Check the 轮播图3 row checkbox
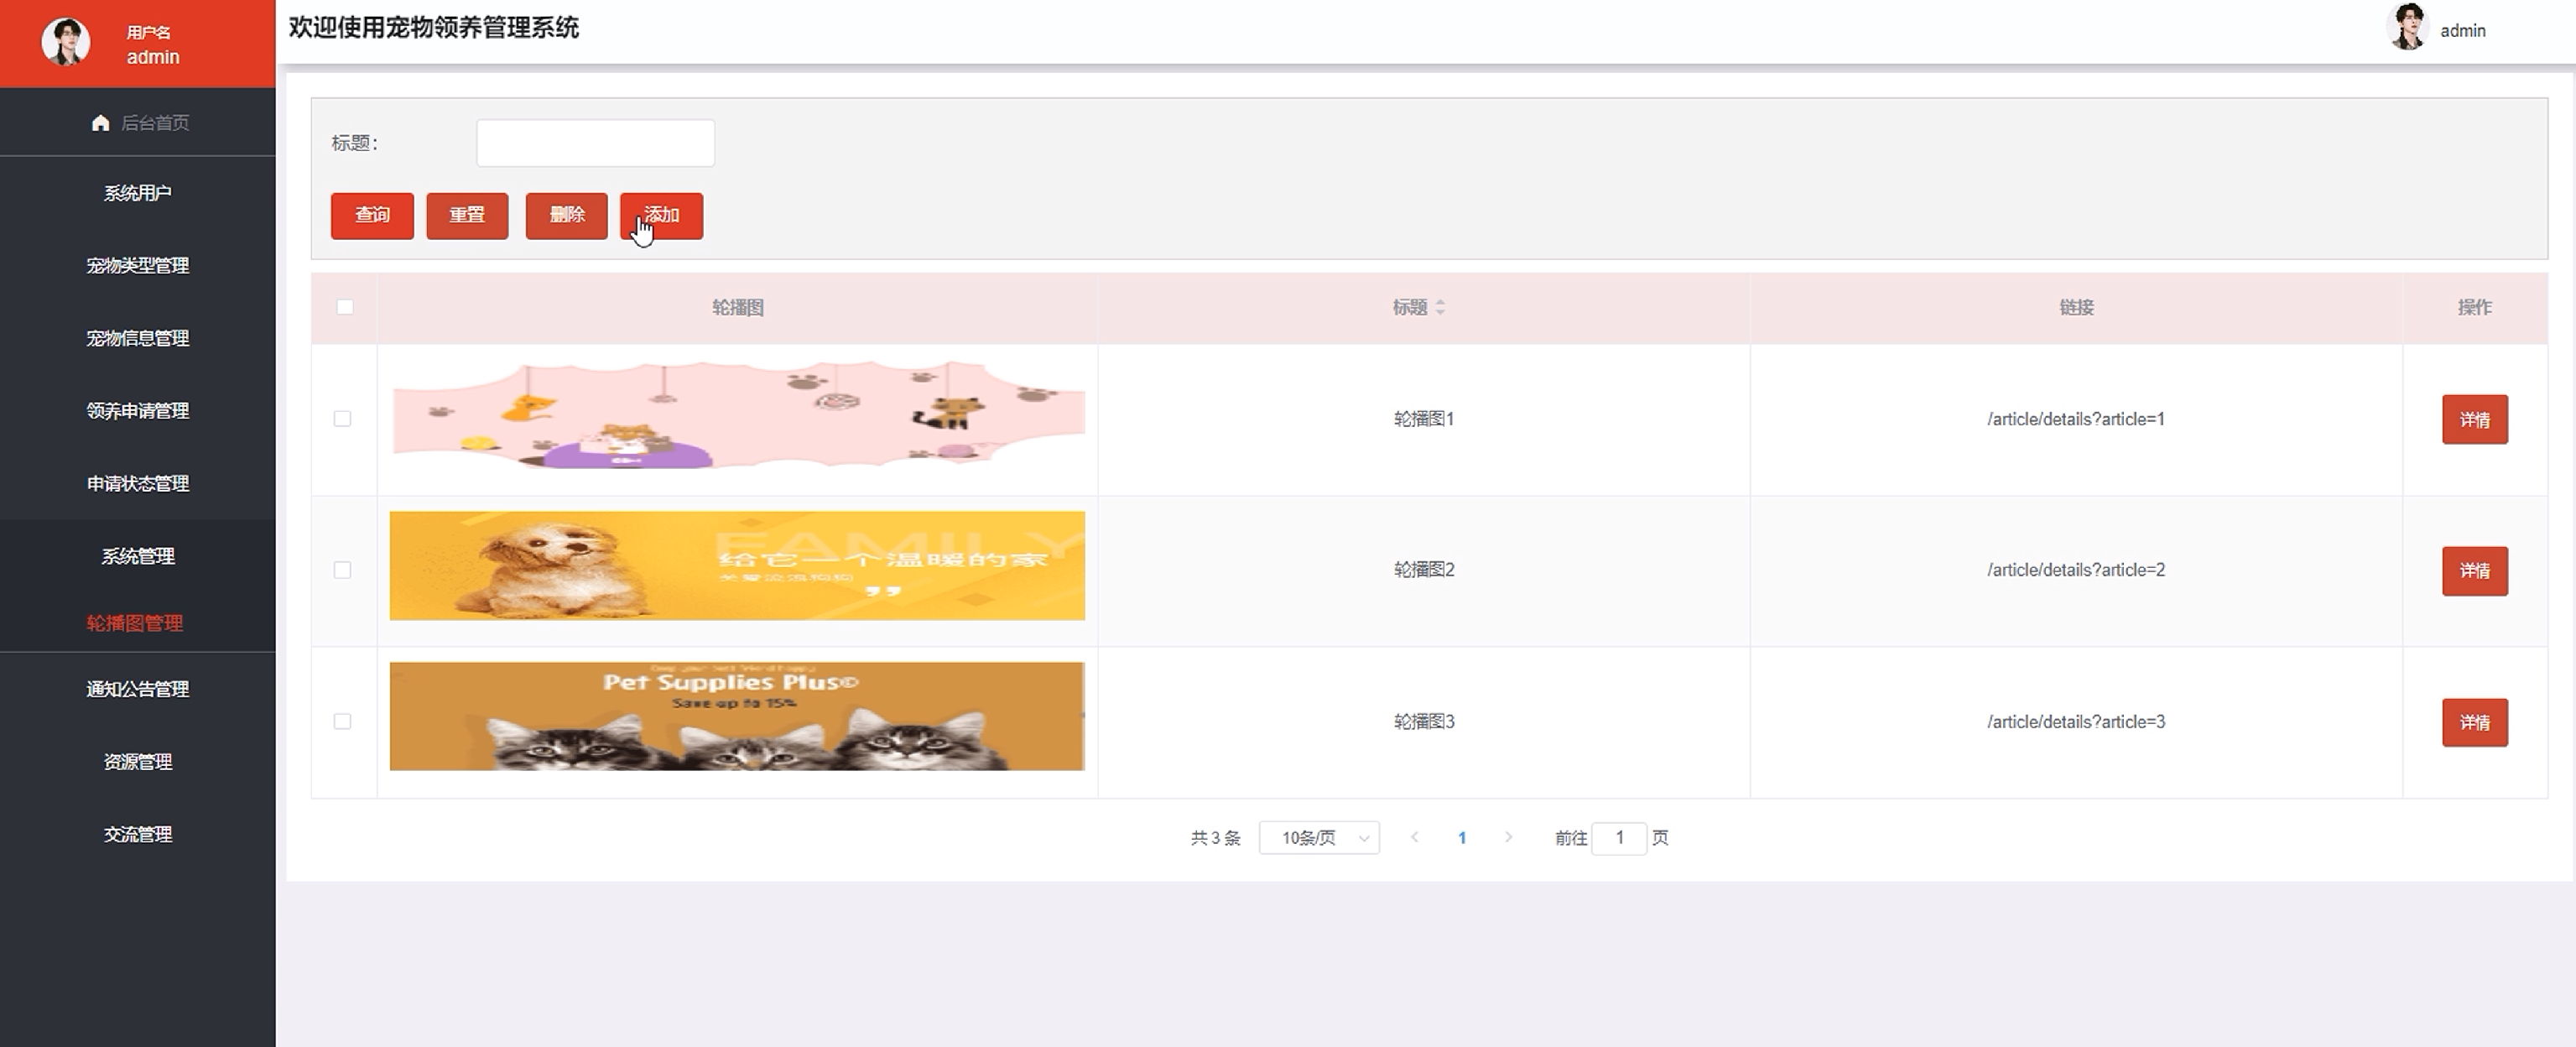This screenshot has width=2576, height=1047. (x=342, y=721)
